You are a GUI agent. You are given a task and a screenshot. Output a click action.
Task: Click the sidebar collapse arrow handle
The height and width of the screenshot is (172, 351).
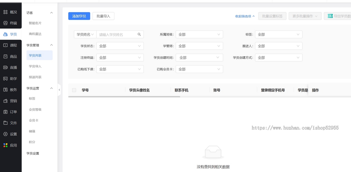tap(59, 90)
